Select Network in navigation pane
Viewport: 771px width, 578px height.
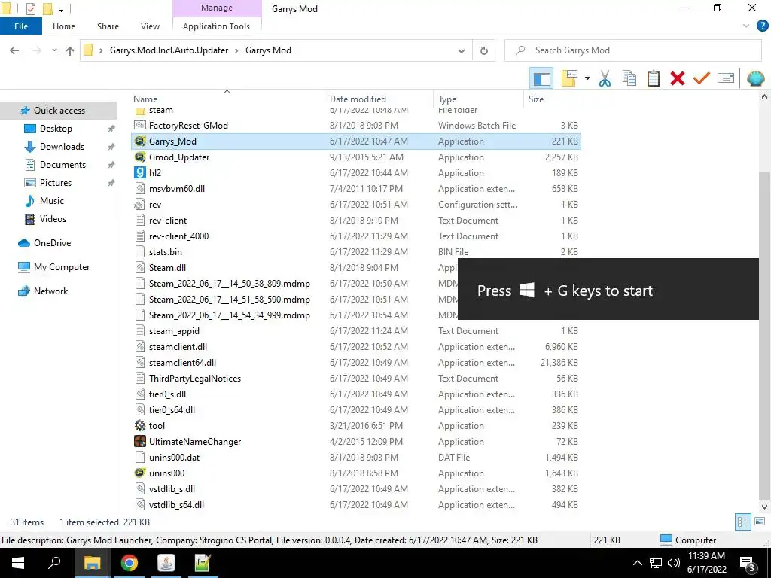(50, 291)
